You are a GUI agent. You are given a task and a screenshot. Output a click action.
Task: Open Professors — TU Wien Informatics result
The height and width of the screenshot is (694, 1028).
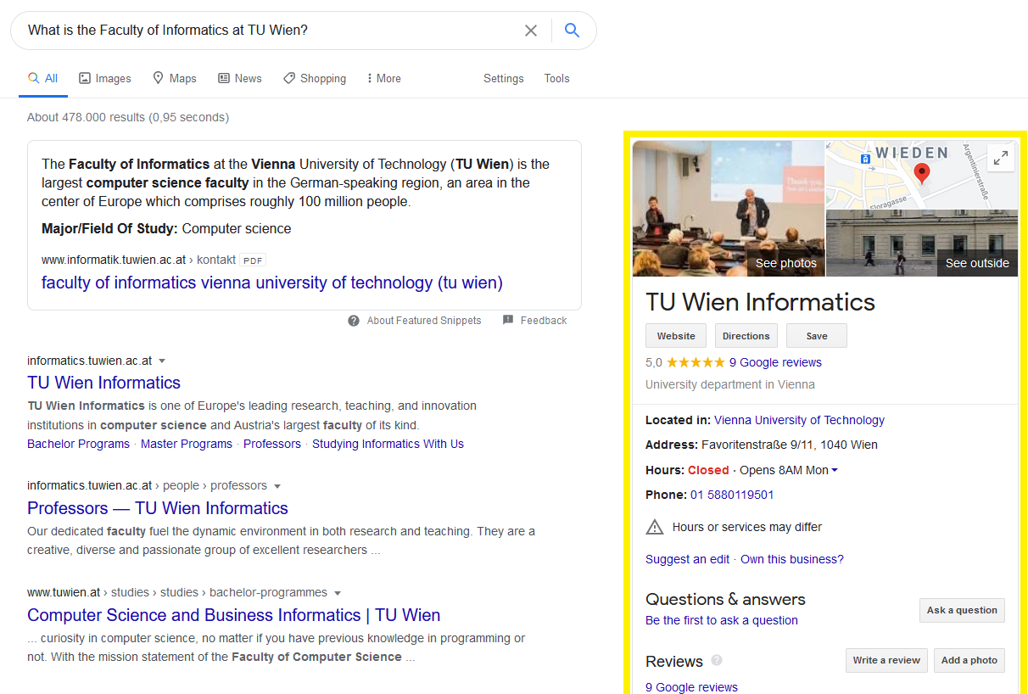pos(158,508)
